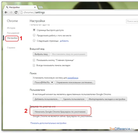Click Назначить Google Chrome браузером по умолчанию
This screenshot has height=133, width=138.
(x=60, y=112)
